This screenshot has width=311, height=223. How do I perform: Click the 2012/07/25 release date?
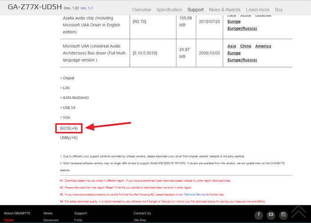coord(209,21)
